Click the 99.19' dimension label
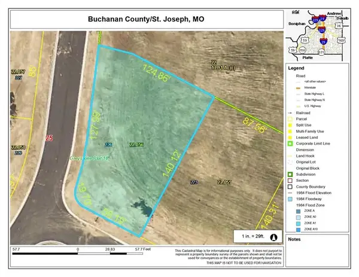Viewport: 359px width, 277px height. 114,217
